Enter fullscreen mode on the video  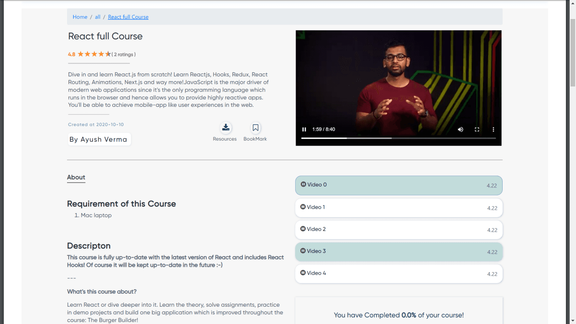[x=477, y=130]
